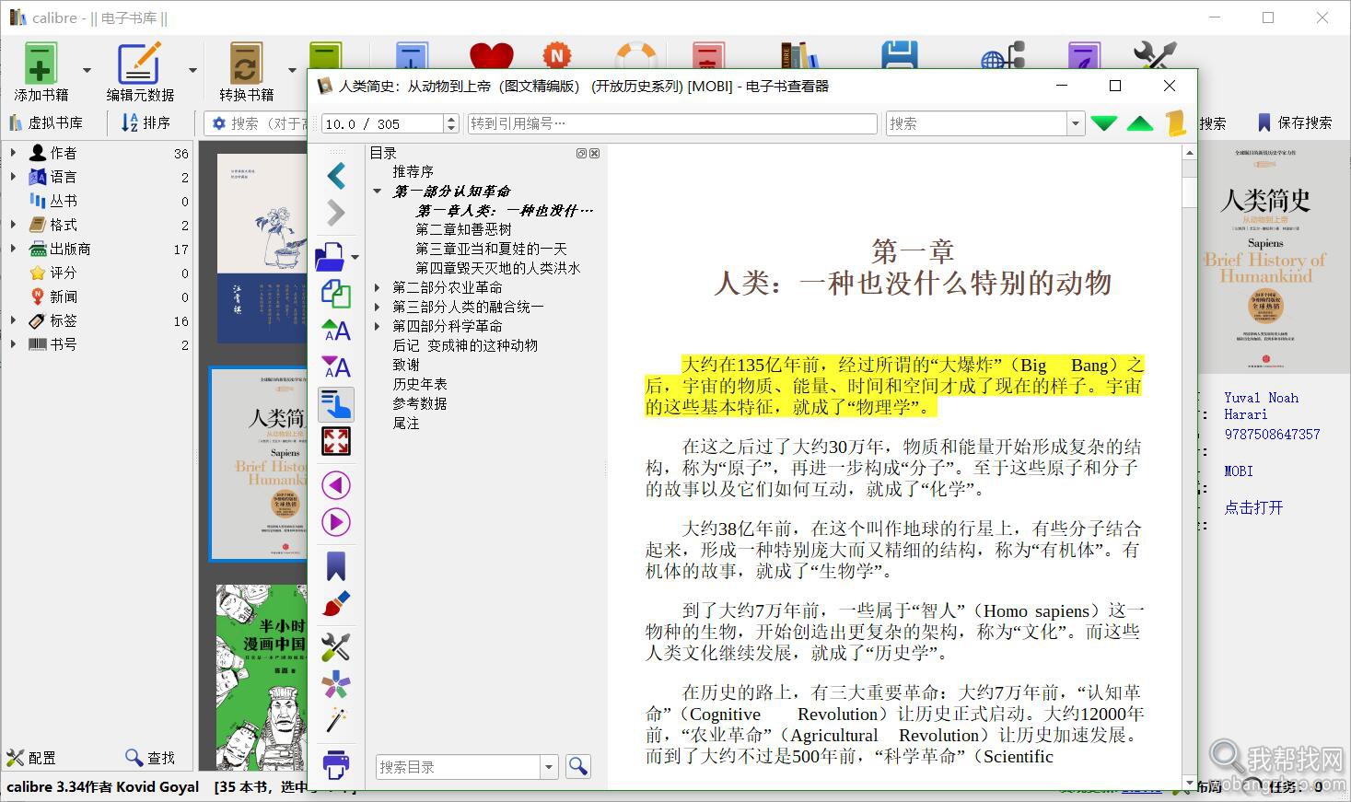The height and width of the screenshot is (802, 1351).
Task: Go to previous page with purple arrow
Action: 336,485
